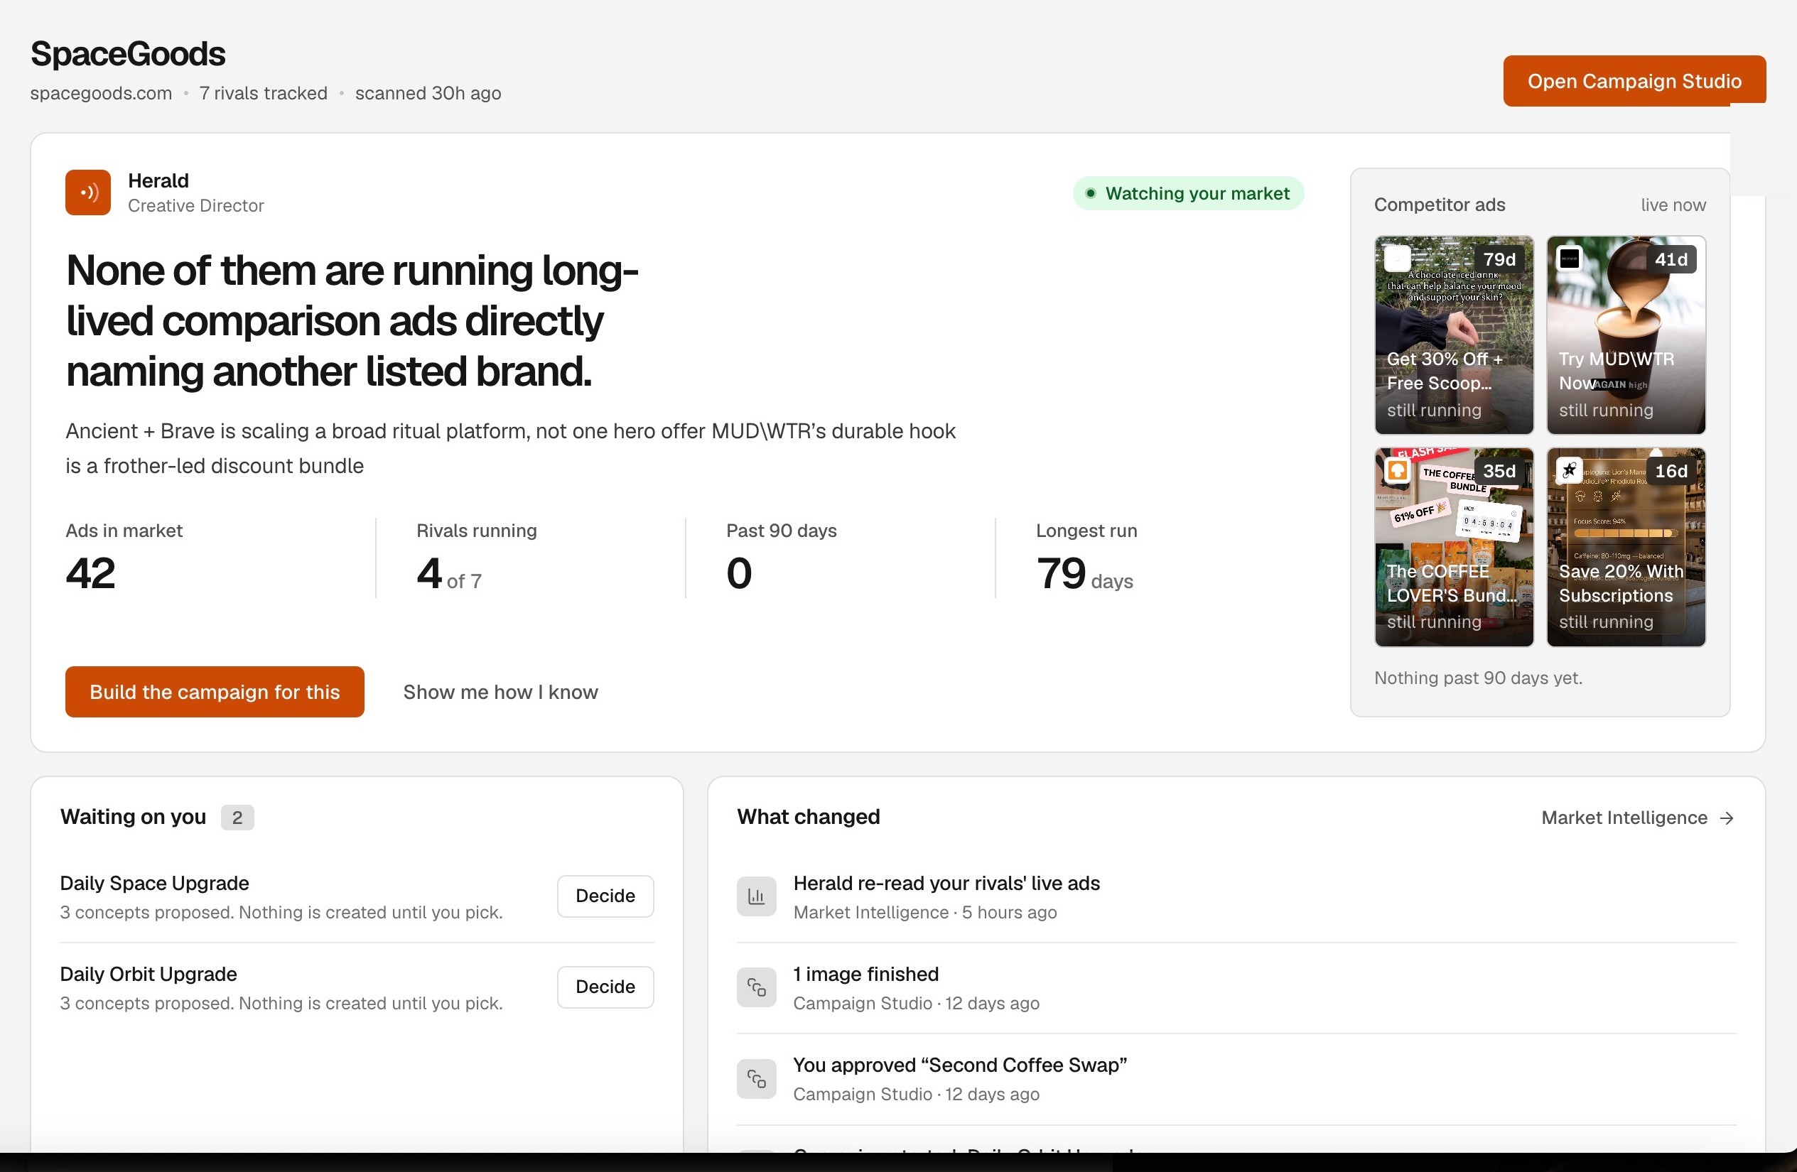Click the Ads in market value 42
The image size is (1797, 1172).
tap(91, 573)
